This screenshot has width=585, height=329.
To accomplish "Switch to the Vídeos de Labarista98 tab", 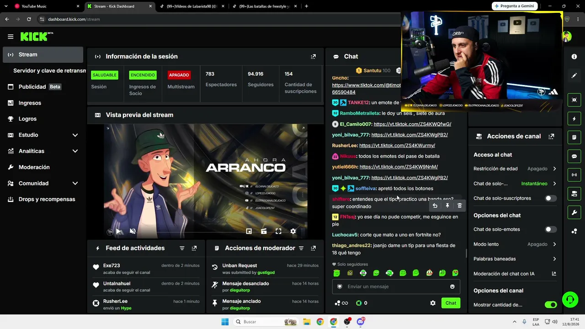I will point(191,6).
